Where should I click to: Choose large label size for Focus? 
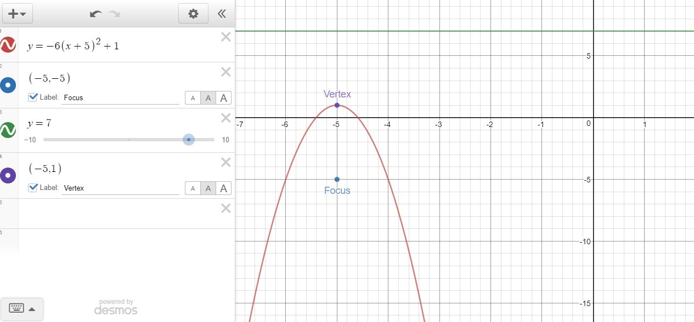223,98
